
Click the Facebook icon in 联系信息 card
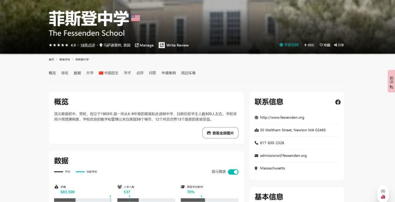point(338,102)
